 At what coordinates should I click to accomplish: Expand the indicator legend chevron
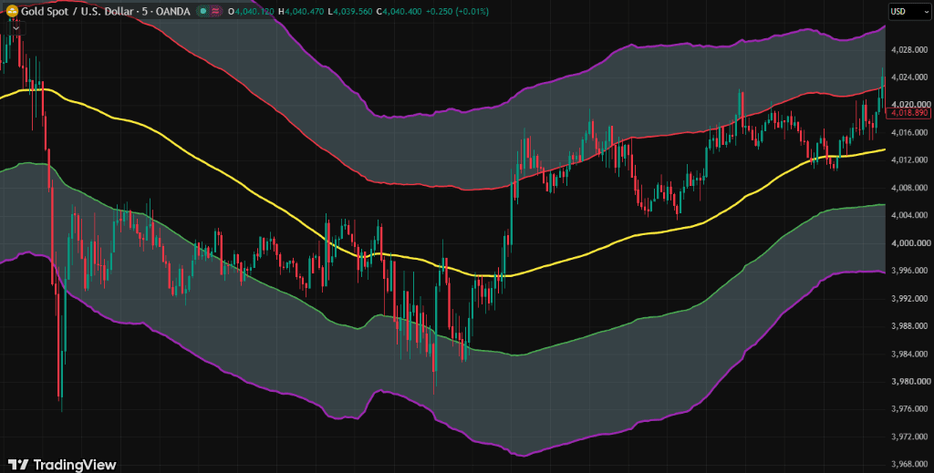coord(16,27)
